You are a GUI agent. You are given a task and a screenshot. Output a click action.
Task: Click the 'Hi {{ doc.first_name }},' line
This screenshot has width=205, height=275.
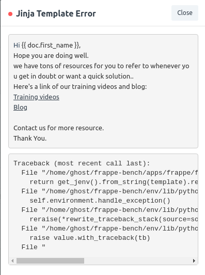pos(47,45)
